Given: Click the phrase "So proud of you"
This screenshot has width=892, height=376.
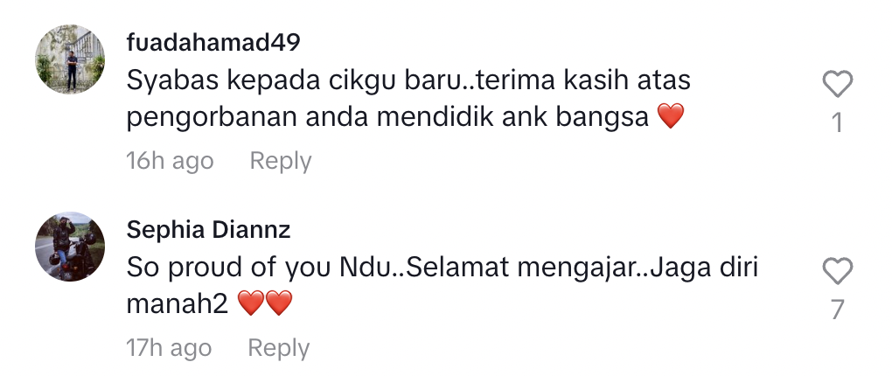Looking at the screenshot, I should click(x=229, y=268).
